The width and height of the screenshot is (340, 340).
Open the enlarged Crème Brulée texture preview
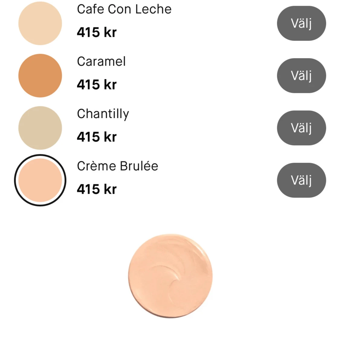(x=170, y=276)
